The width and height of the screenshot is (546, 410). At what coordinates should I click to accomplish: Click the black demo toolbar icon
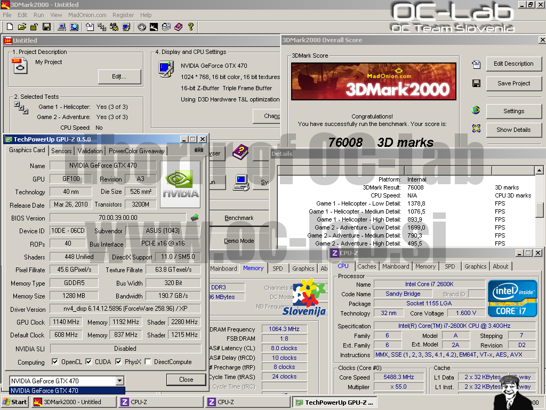pos(154,27)
